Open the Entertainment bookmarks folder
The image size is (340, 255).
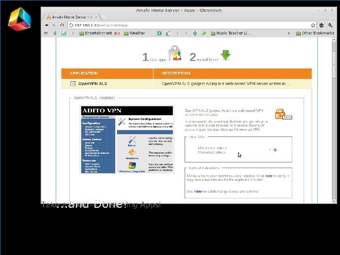[95, 33]
